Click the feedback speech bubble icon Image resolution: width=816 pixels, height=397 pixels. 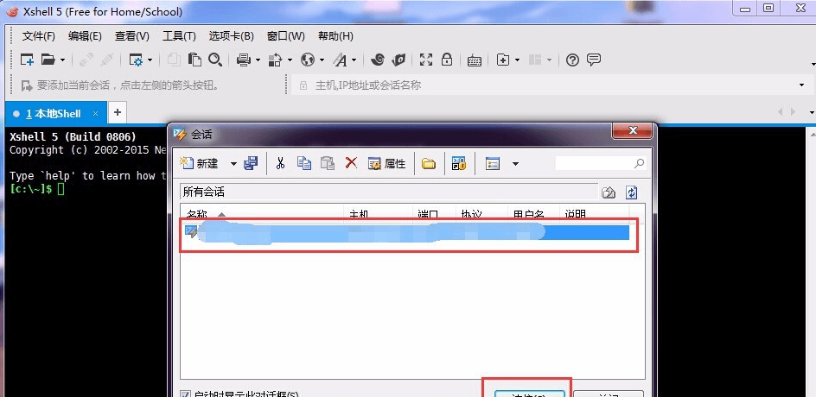click(594, 60)
